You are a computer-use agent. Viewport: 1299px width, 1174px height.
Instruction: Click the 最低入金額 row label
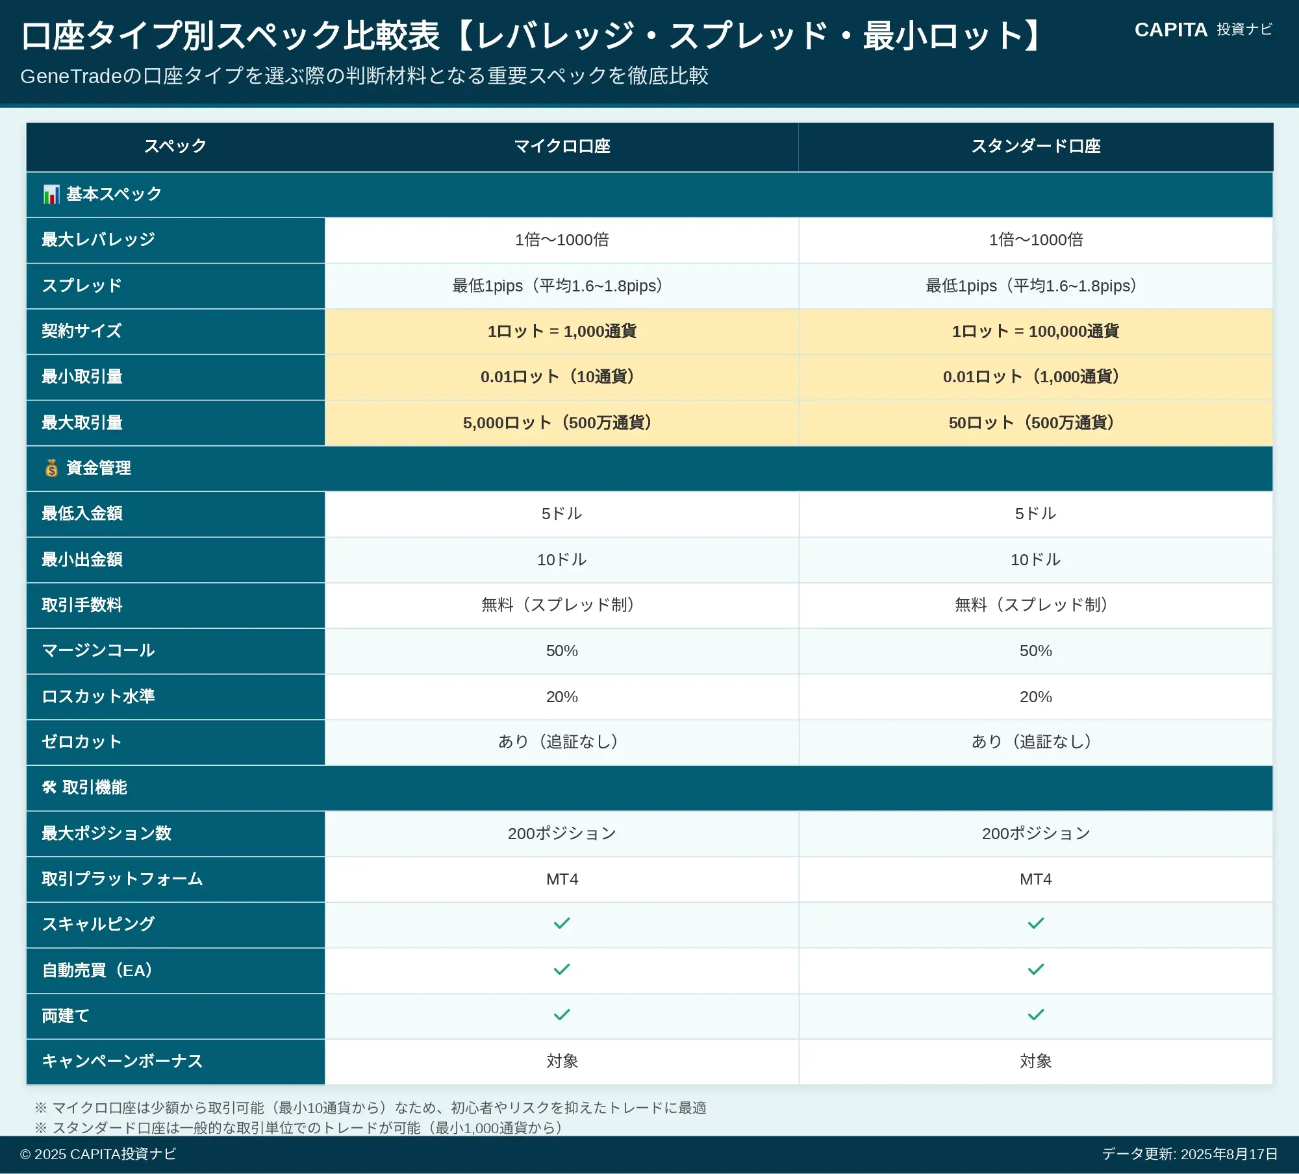[175, 514]
